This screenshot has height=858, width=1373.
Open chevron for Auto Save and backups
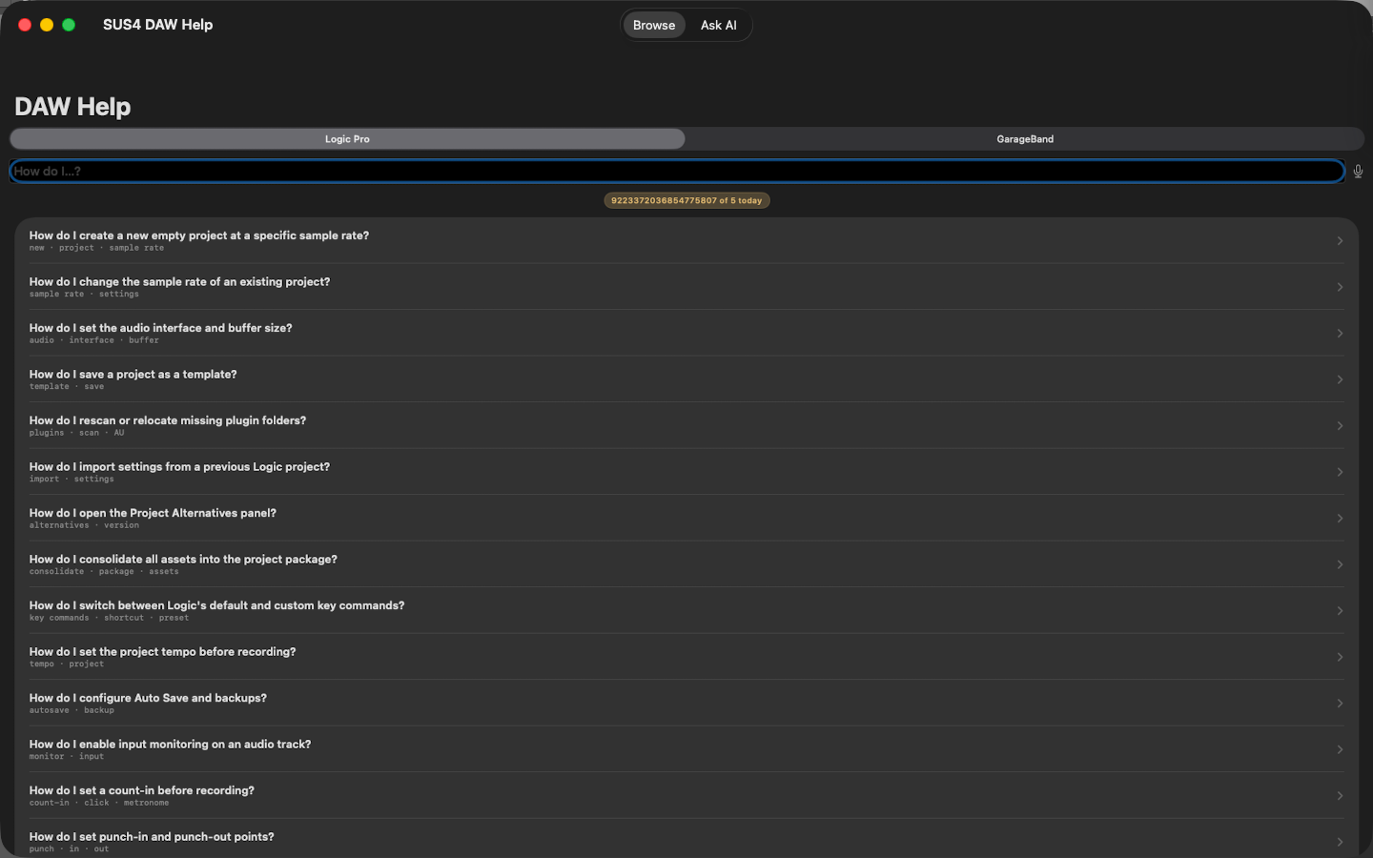point(1340,704)
